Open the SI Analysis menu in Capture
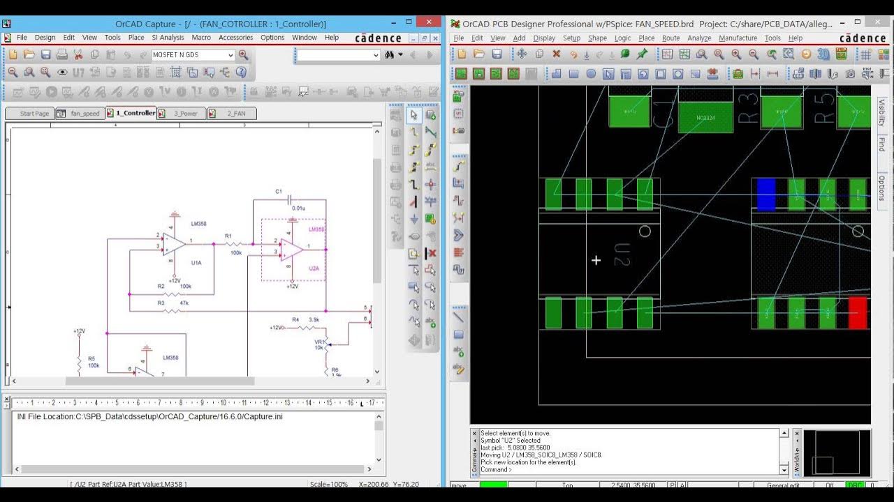 coord(168,38)
